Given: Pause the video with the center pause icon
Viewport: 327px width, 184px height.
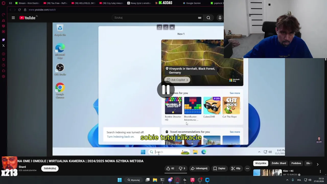Looking at the screenshot, I should 166,90.
